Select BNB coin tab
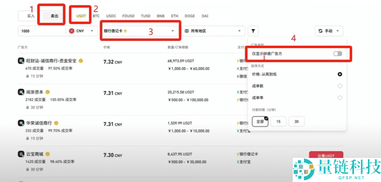381x182 pixels. pyautogui.click(x=160, y=16)
